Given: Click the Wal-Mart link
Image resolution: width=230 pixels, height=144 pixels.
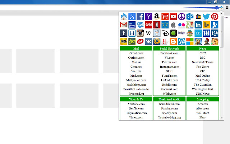Looking at the screenshot, I should pos(203,113).
